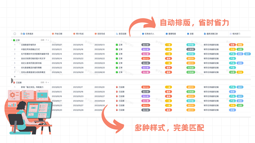Toggle 正常 checkbox in 丰富应用消息触达方式 row

pyautogui.click(x=117, y=49)
